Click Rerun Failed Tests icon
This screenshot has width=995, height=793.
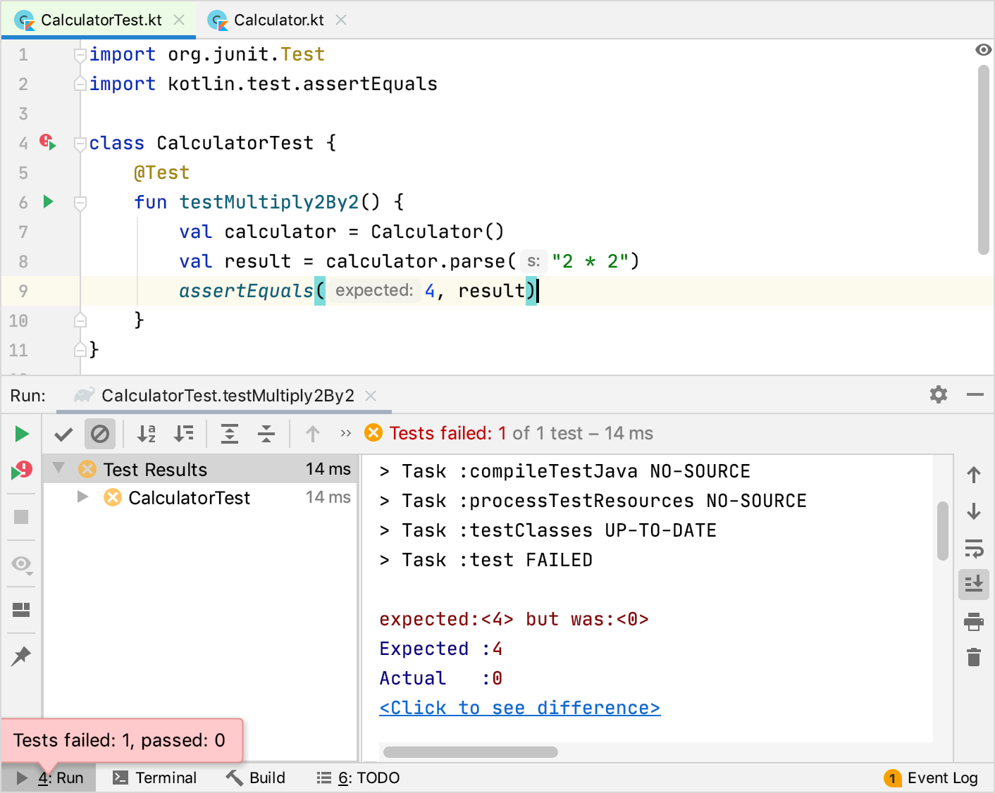[x=22, y=470]
